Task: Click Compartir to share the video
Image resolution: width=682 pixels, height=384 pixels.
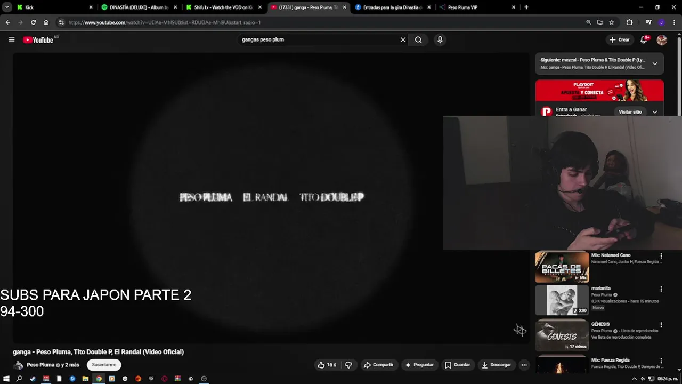Action: pyautogui.click(x=378, y=365)
